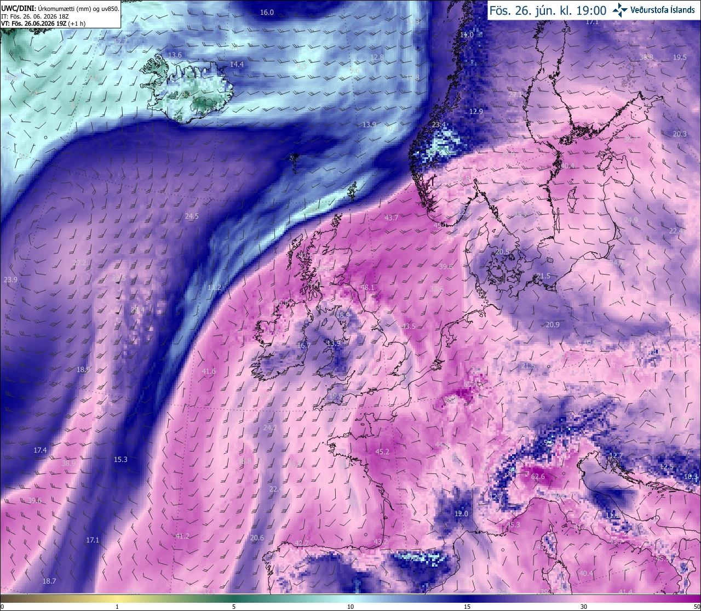Click the 48.1 value near Scotland
The width and height of the screenshot is (701, 611).
pos(367,288)
